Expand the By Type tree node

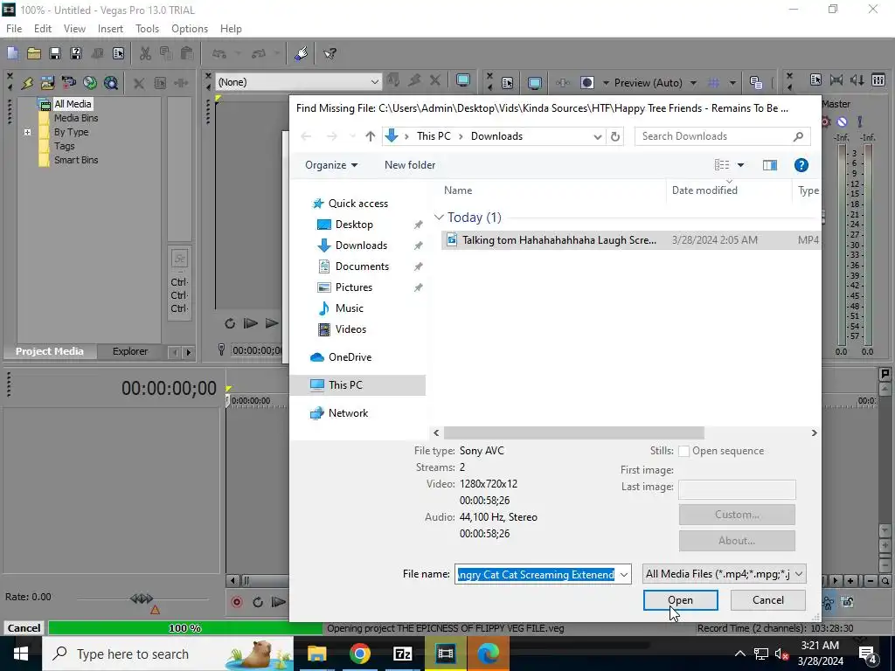pos(27,132)
